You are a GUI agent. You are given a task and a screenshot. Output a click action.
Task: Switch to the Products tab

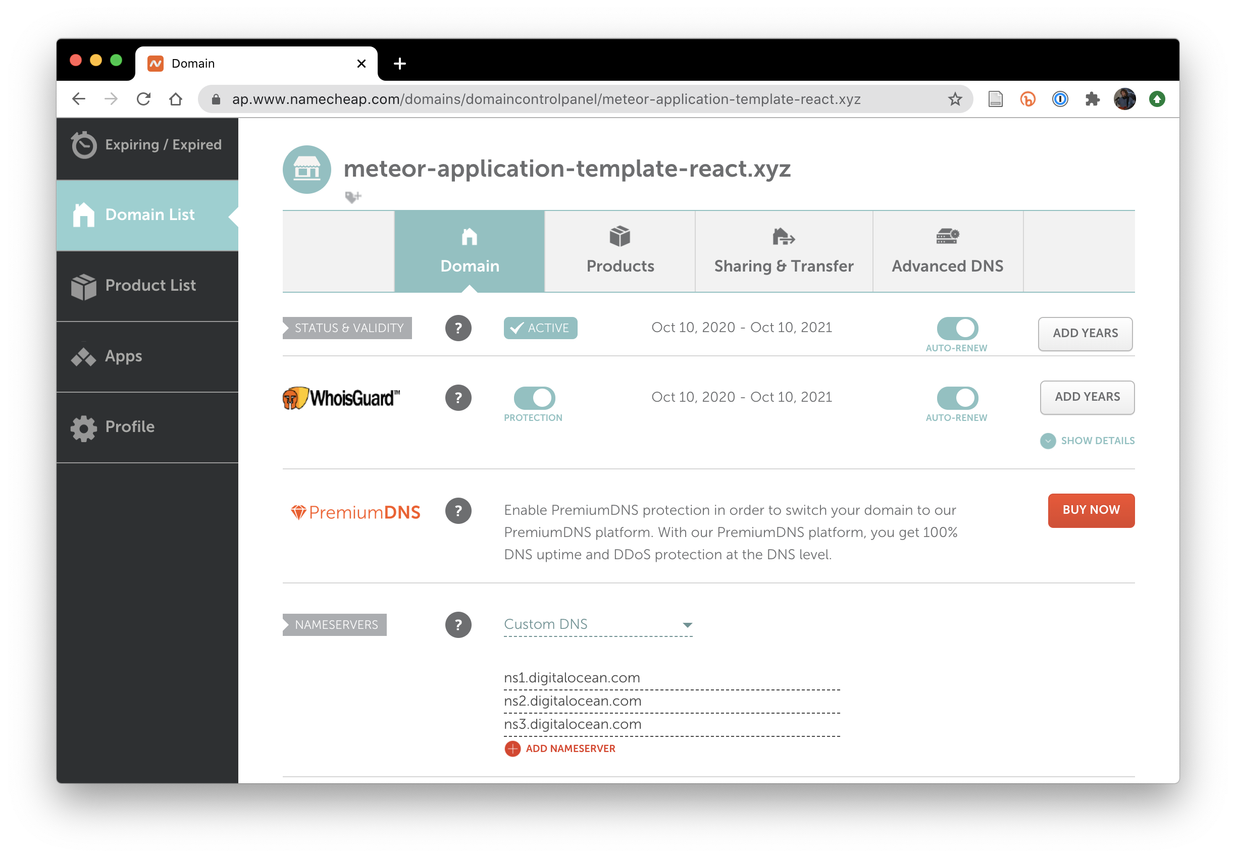coord(620,251)
